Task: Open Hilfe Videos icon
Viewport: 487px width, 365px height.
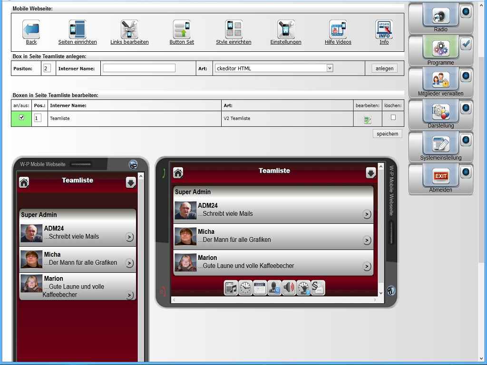Action: point(338,29)
